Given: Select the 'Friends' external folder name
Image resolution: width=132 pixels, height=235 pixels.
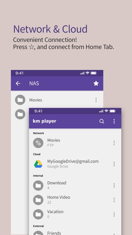Looking at the screenshot, I should click(x=54, y=233).
